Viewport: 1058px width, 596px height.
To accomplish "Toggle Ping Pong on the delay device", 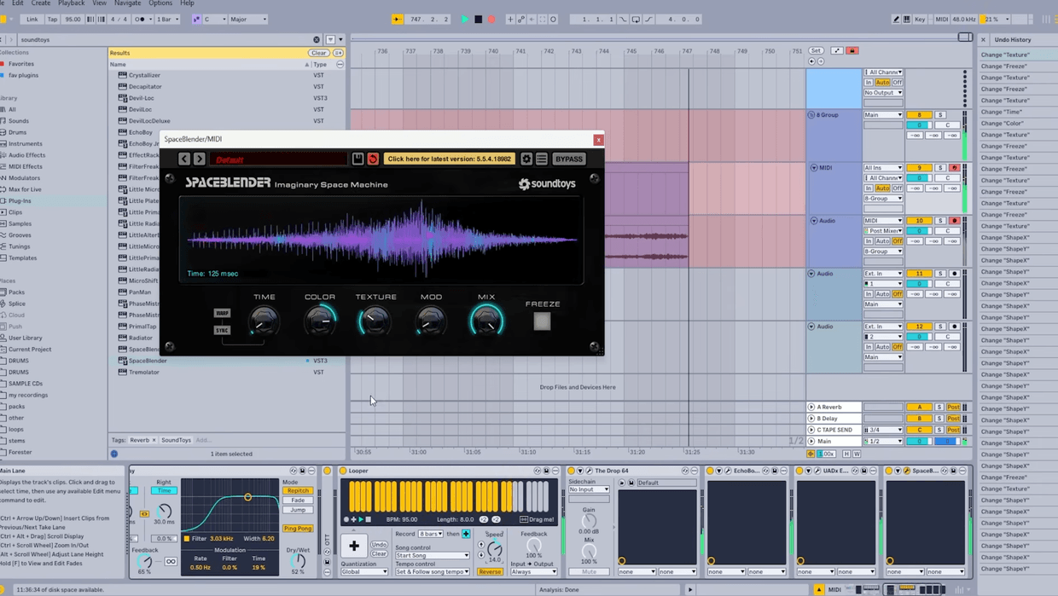I will pyautogui.click(x=298, y=529).
